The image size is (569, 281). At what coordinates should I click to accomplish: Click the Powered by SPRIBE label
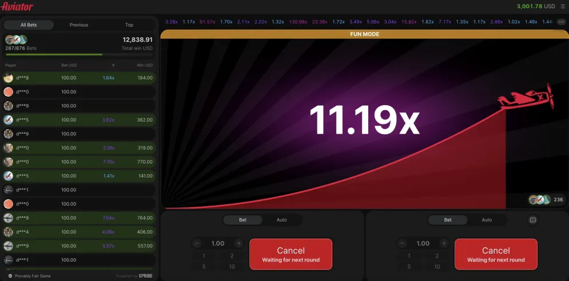134,276
